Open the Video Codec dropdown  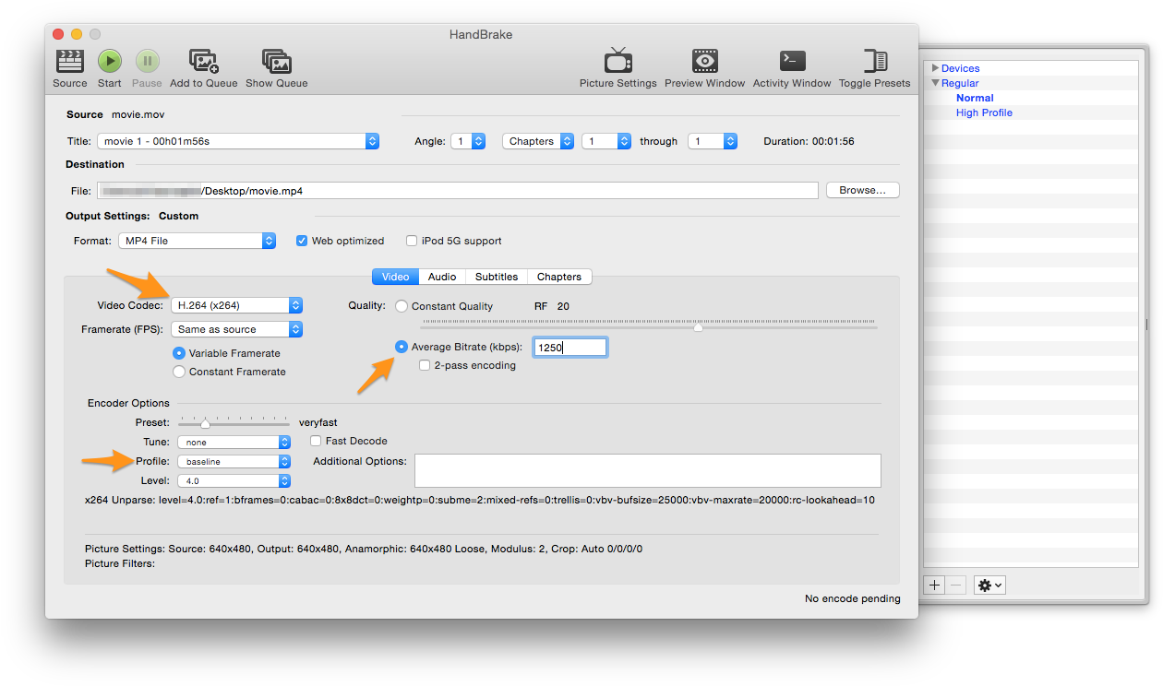[236, 304]
